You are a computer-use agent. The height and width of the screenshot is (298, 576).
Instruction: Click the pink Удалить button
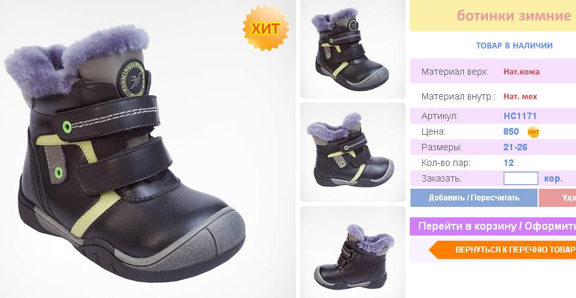(x=557, y=198)
